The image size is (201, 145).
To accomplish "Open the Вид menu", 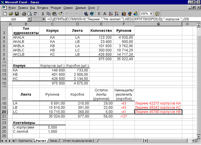I will [32, 8].
